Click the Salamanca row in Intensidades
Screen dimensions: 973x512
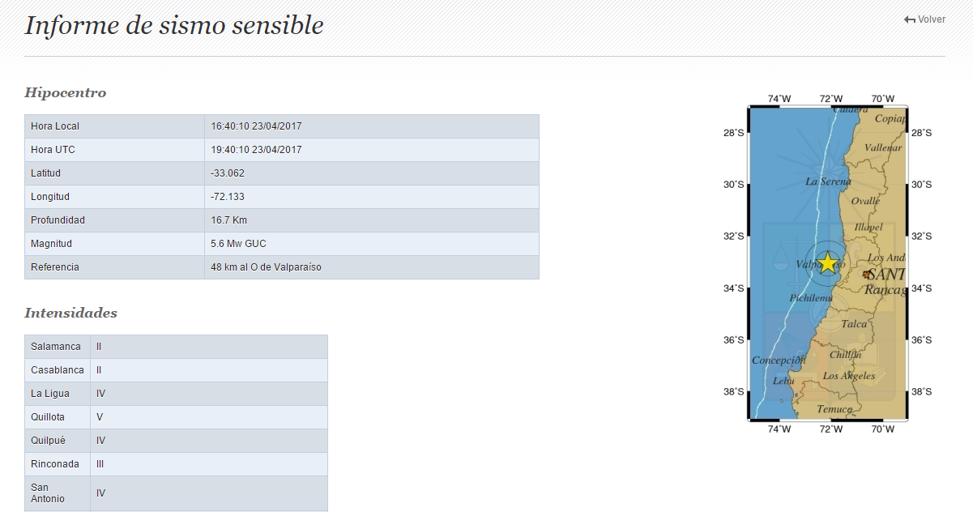pyautogui.click(x=56, y=347)
